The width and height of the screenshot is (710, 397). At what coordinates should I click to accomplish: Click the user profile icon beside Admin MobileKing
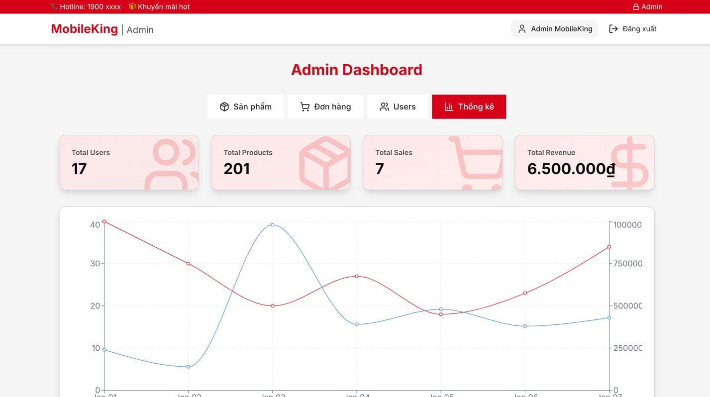(x=522, y=29)
